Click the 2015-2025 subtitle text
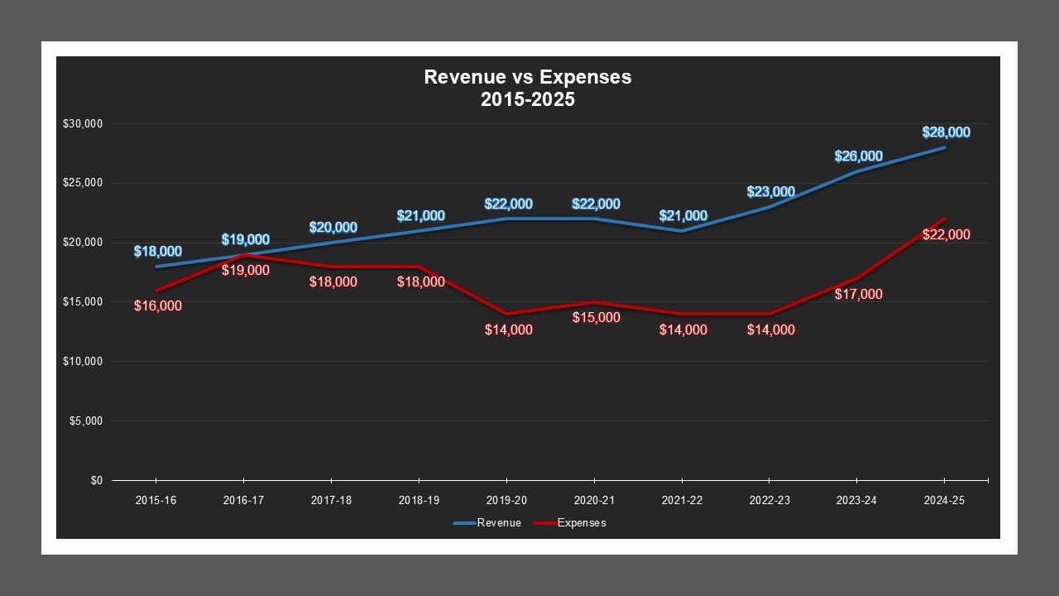 527,98
